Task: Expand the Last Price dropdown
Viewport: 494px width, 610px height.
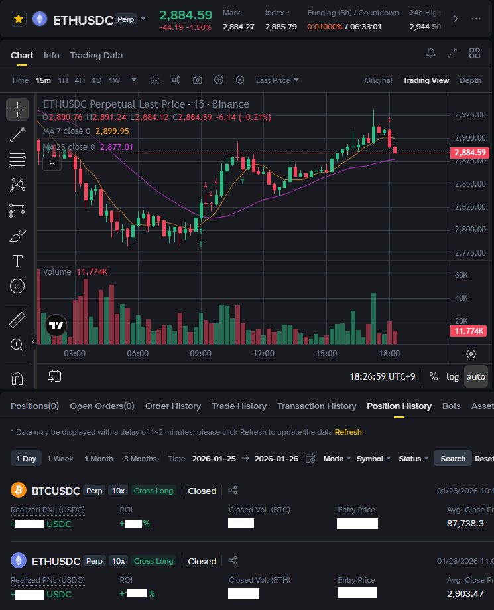Action: [x=277, y=80]
